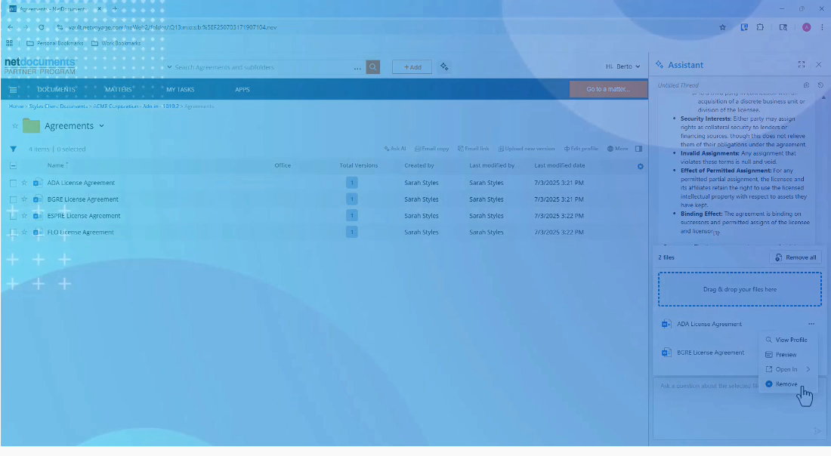Open the MATTERS tab

[118, 90]
